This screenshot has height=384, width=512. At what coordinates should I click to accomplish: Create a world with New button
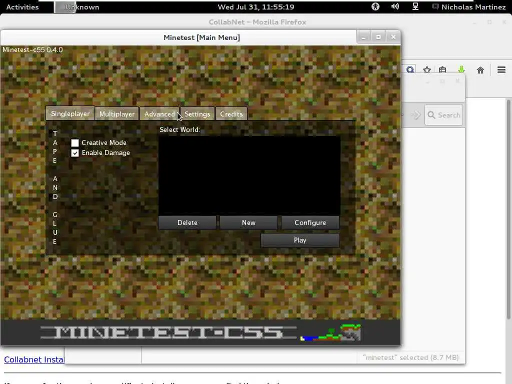tap(248, 222)
